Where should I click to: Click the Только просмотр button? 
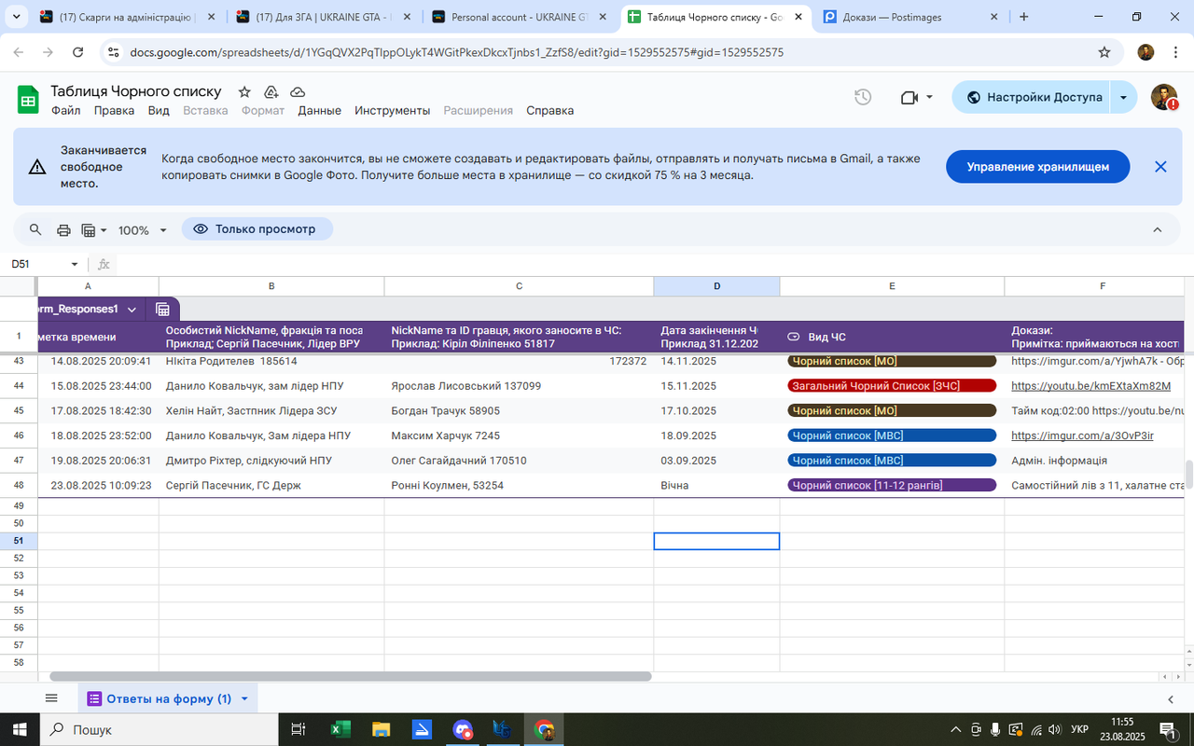(x=257, y=229)
